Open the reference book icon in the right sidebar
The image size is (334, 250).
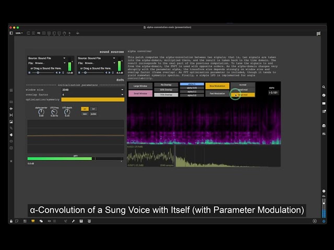324,103
